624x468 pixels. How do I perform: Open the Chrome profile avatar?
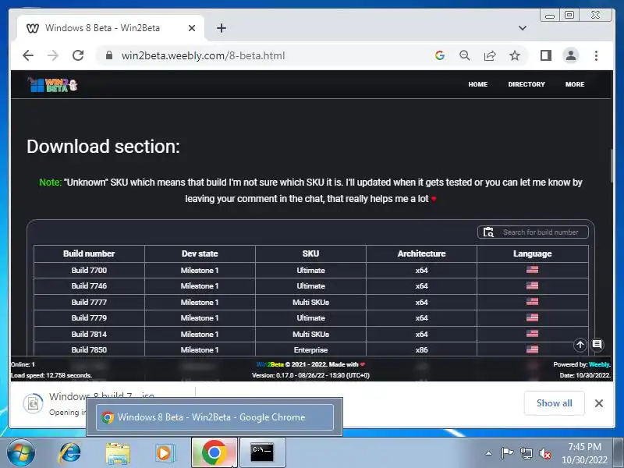coord(571,55)
